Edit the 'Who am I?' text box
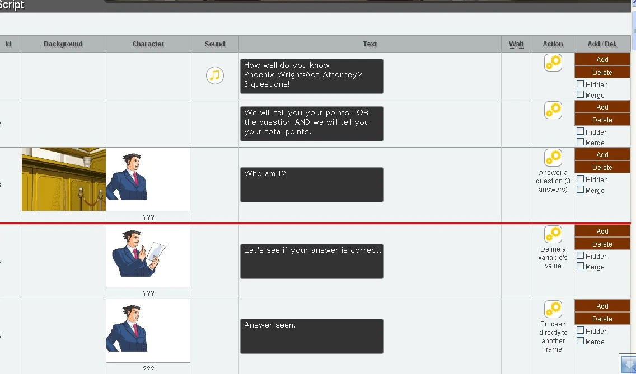 tap(311, 184)
